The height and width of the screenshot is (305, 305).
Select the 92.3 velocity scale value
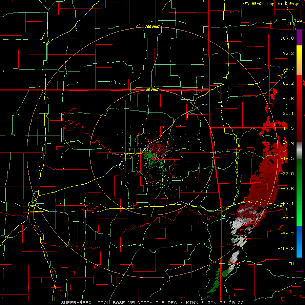(288, 53)
